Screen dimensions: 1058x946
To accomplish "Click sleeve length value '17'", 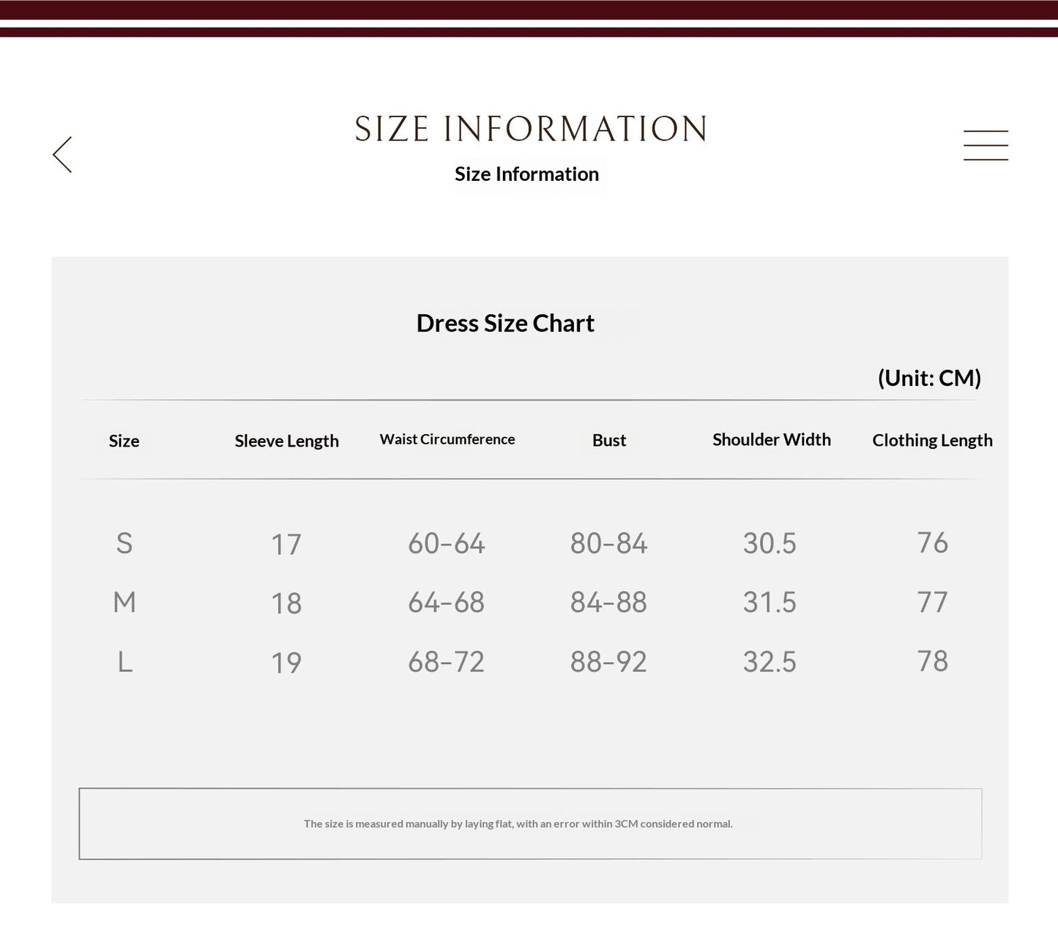I will (x=286, y=545).
